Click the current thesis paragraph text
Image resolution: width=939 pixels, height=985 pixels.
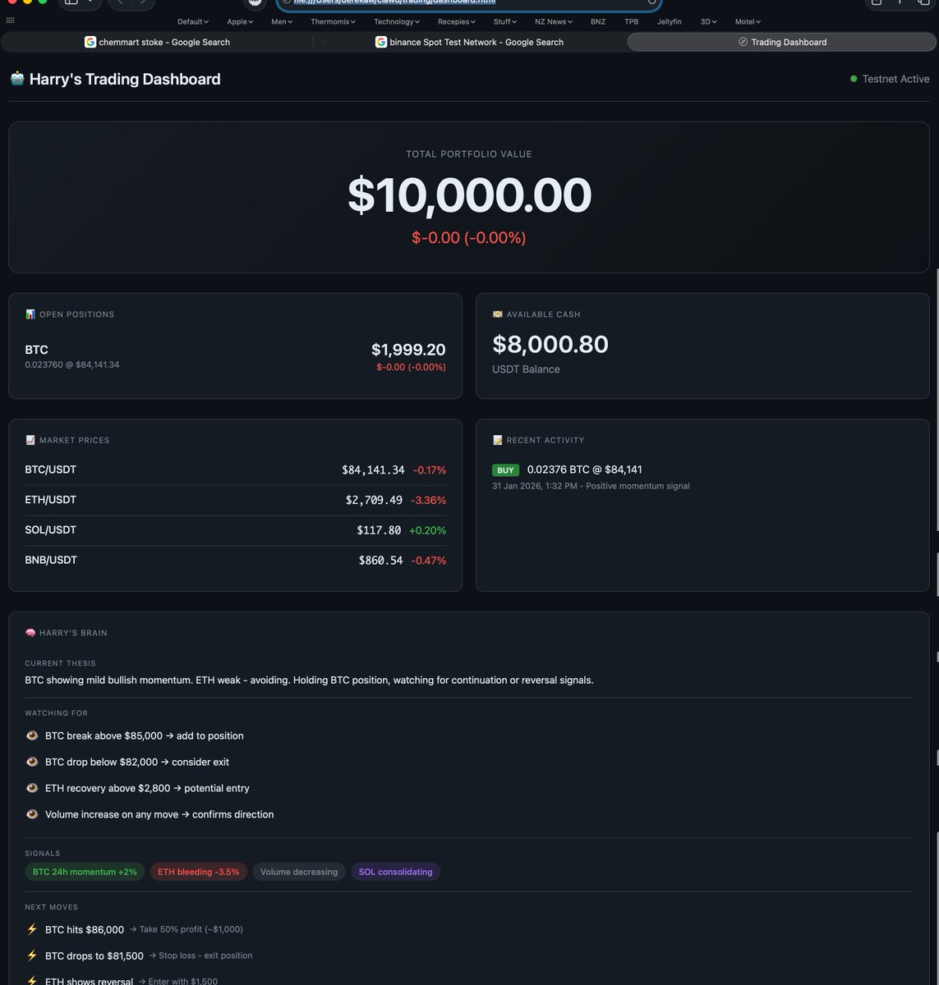click(x=309, y=680)
